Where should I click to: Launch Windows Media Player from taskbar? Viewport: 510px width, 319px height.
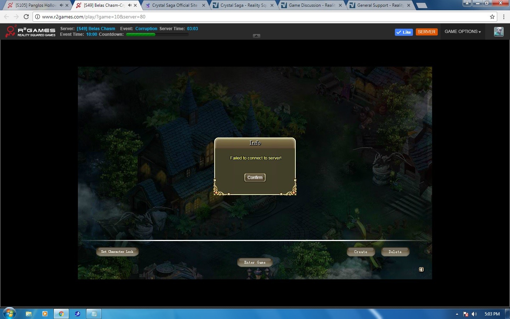(45, 314)
